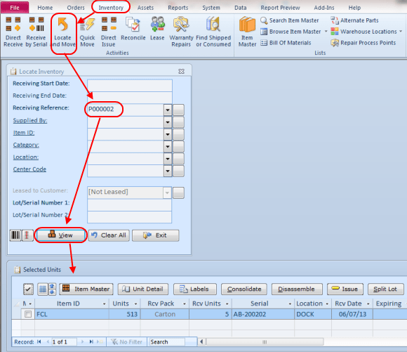This screenshot has width=407, height=352.
Task: Click the Lot/Serial Number 1 field
Action: [x=130, y=205]
